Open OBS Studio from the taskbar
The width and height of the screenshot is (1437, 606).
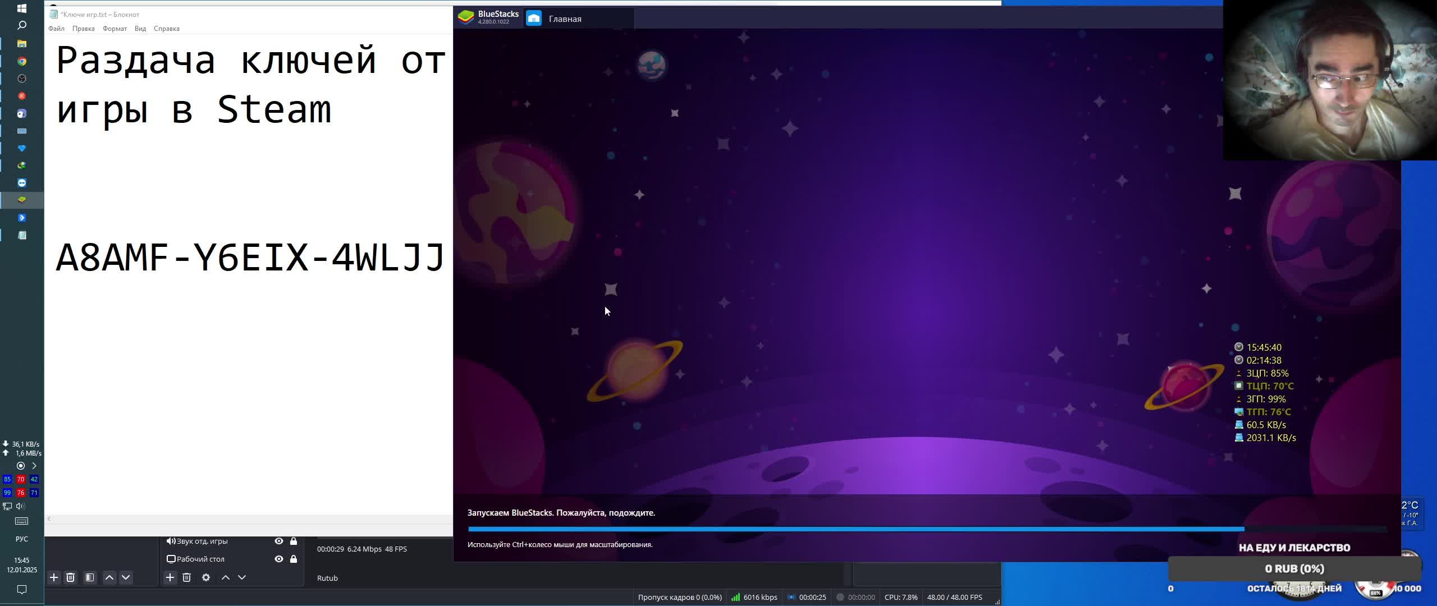tap(22, 79)
